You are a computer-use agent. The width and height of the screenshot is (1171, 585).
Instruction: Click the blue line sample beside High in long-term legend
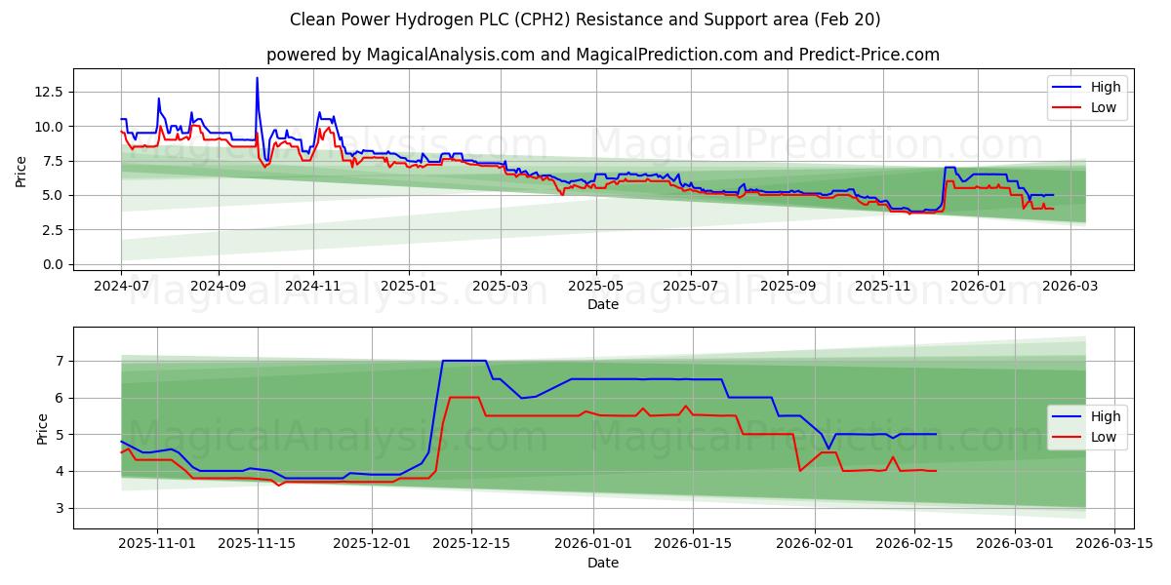point(1069,88)
